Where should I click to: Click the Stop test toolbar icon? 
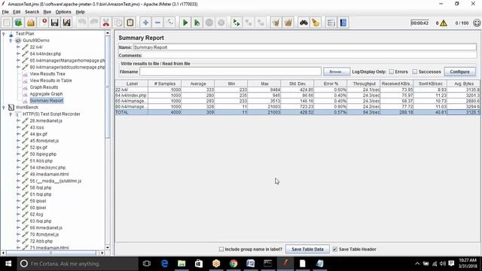[x=209, y=23]
